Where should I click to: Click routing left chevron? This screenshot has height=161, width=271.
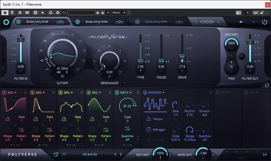click(x=196, y=22)
